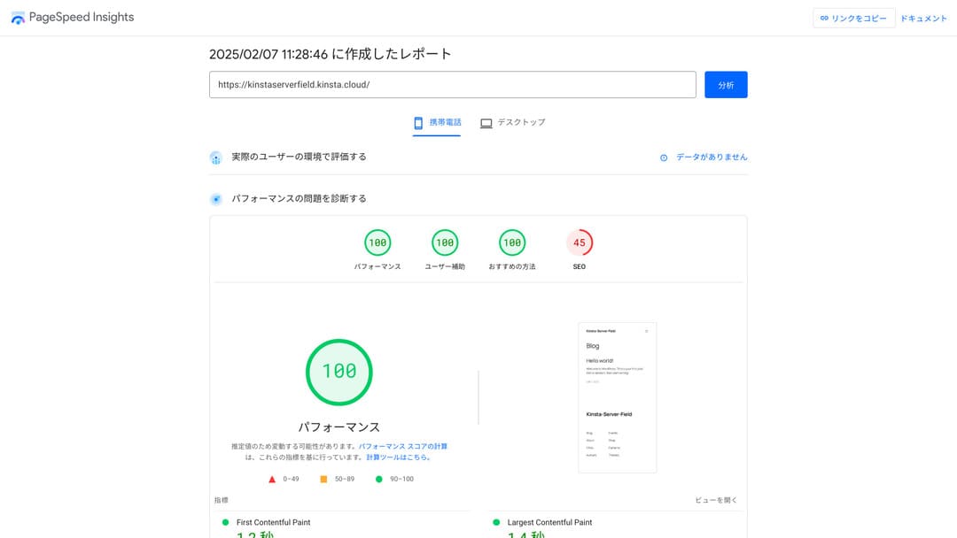Click the PageSpeed Insights logo
This screenshot has width=957, height=538.
(x=19, y=18)
